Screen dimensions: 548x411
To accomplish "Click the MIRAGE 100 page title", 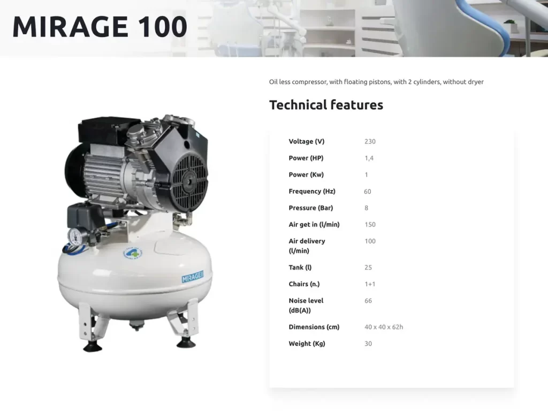I will click(x=100, y=27).
